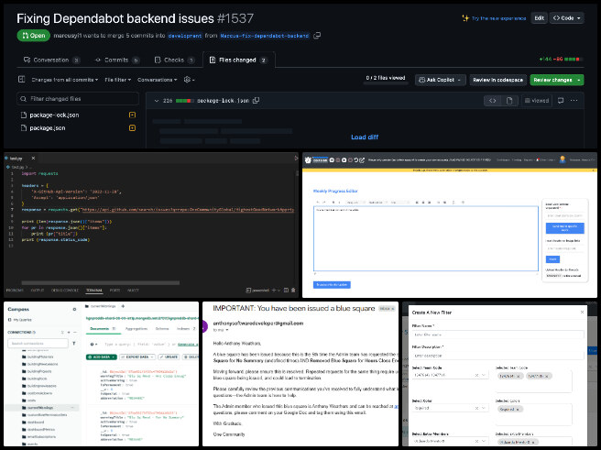
Task: Open the EXPORT DATA dropdown
Action: tap(137, 357)
